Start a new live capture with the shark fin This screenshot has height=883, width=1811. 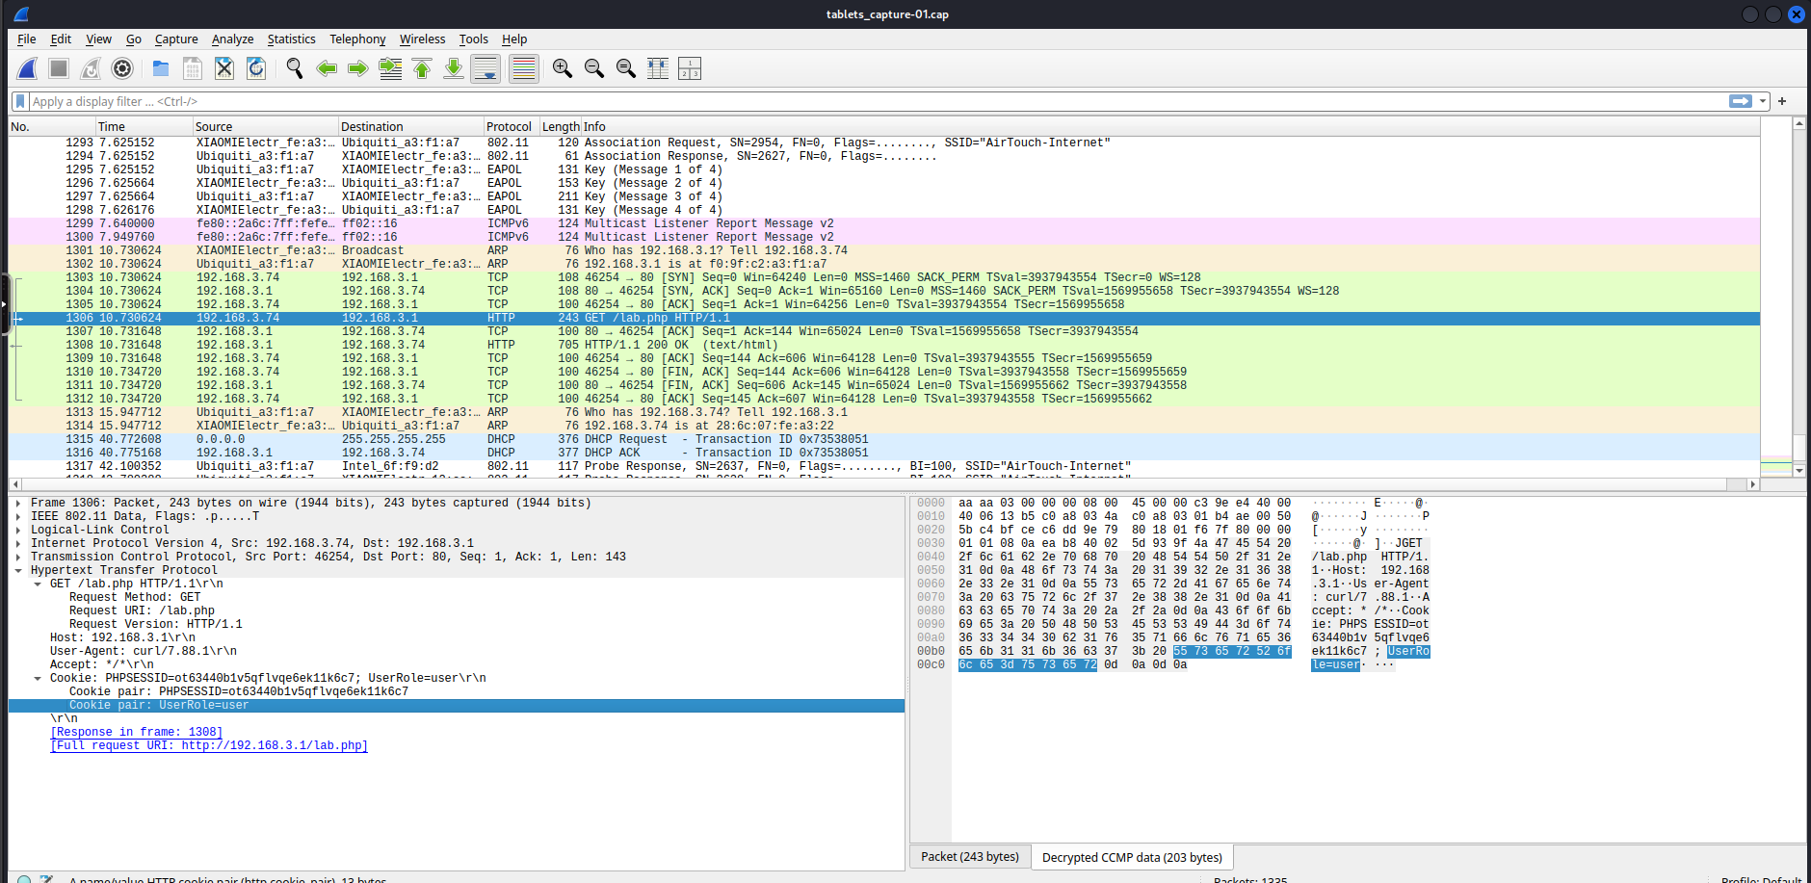[27, 68]
